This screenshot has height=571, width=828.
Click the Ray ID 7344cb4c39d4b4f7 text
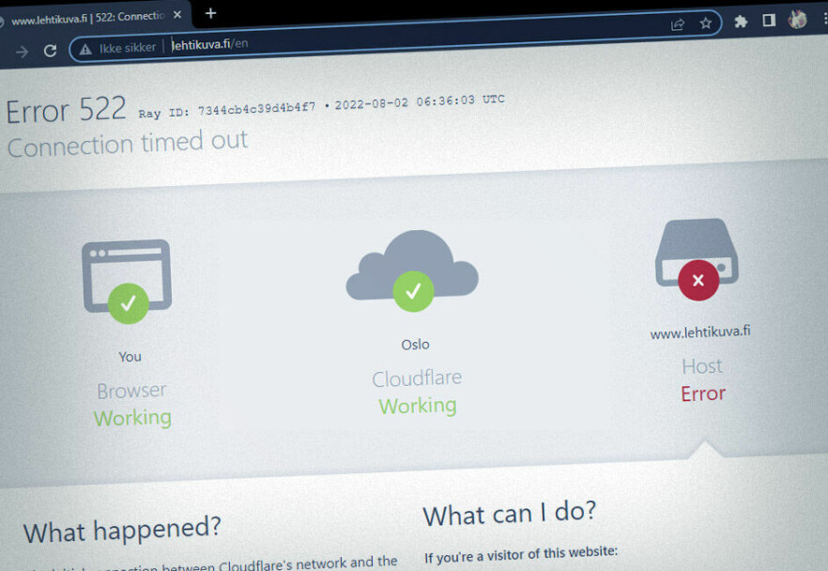pyautogui.click(x=227, y=110)
